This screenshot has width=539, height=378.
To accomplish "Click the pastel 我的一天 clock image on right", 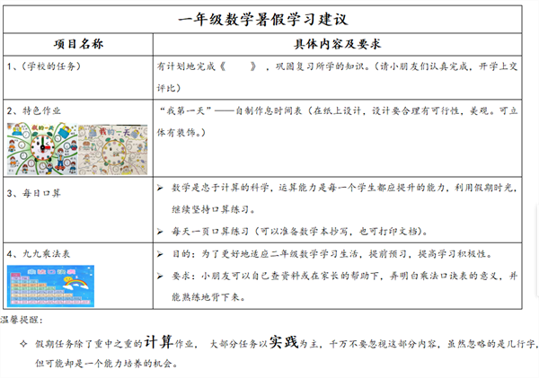I will pos(113,149).
